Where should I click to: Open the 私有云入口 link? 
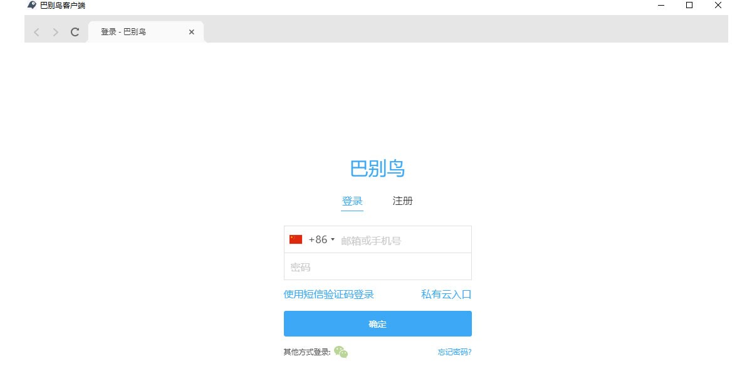446,295
